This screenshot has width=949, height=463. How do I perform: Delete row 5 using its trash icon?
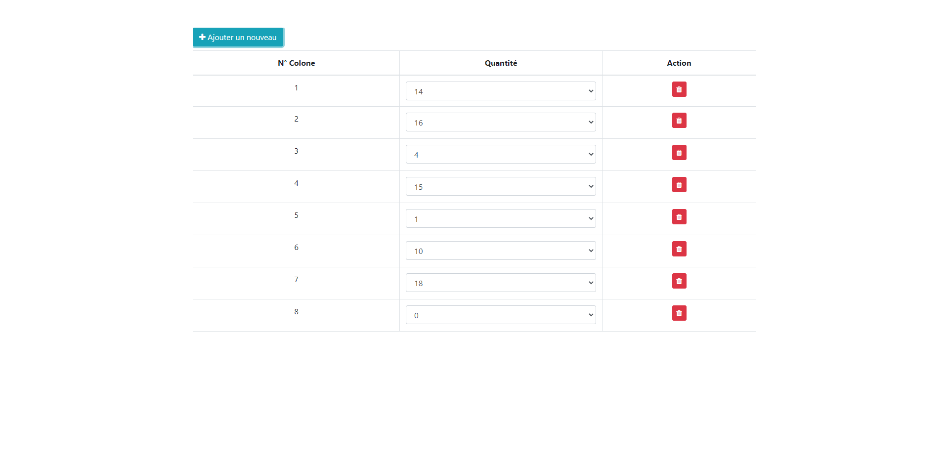tap(679, 216)
